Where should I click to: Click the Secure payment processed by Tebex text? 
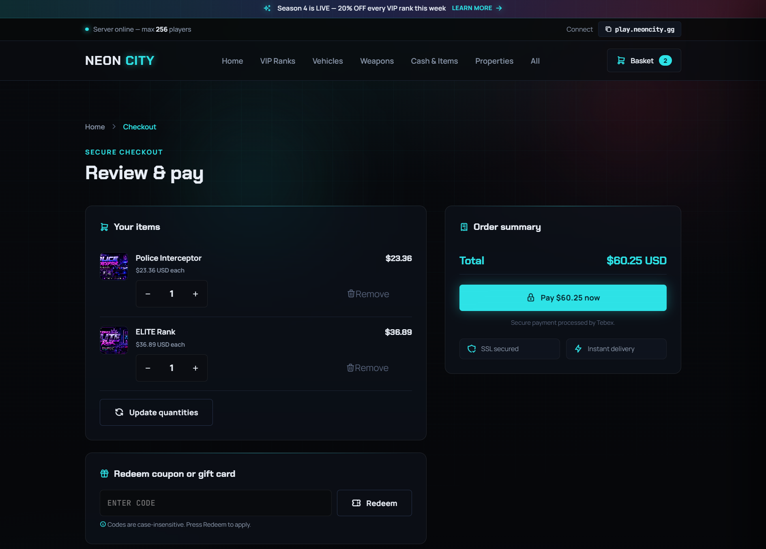(563, 323)
